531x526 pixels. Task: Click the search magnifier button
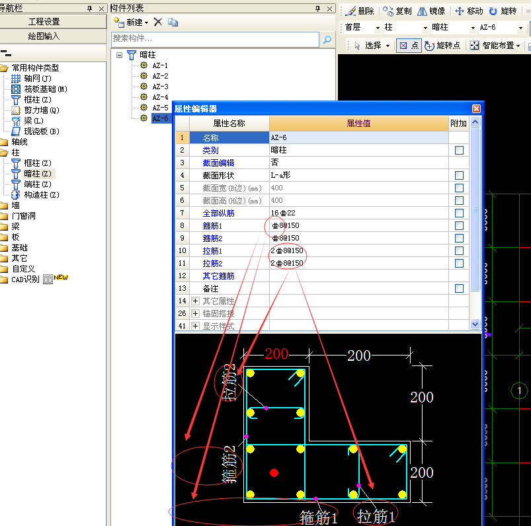[327, 40]
